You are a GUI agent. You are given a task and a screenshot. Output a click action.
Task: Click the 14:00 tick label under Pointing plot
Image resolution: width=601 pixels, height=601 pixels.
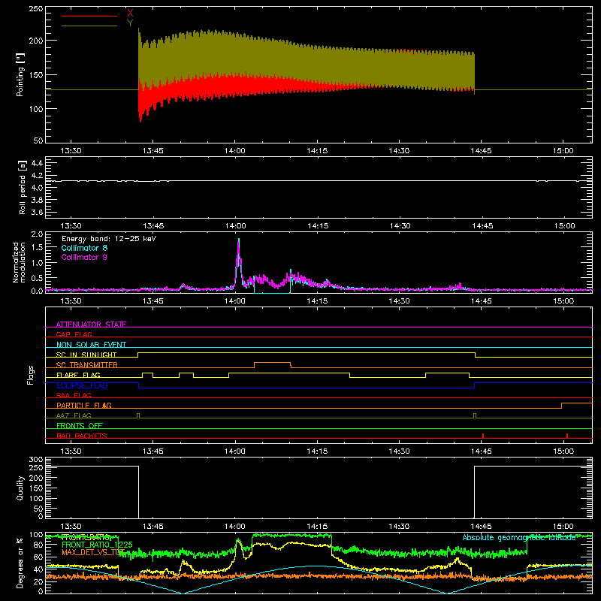point(235,151)
